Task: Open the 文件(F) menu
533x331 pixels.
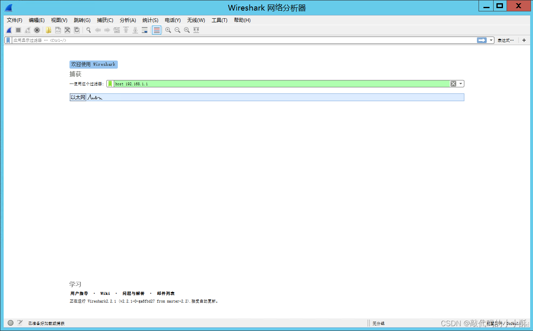Action: coord(15,20)
